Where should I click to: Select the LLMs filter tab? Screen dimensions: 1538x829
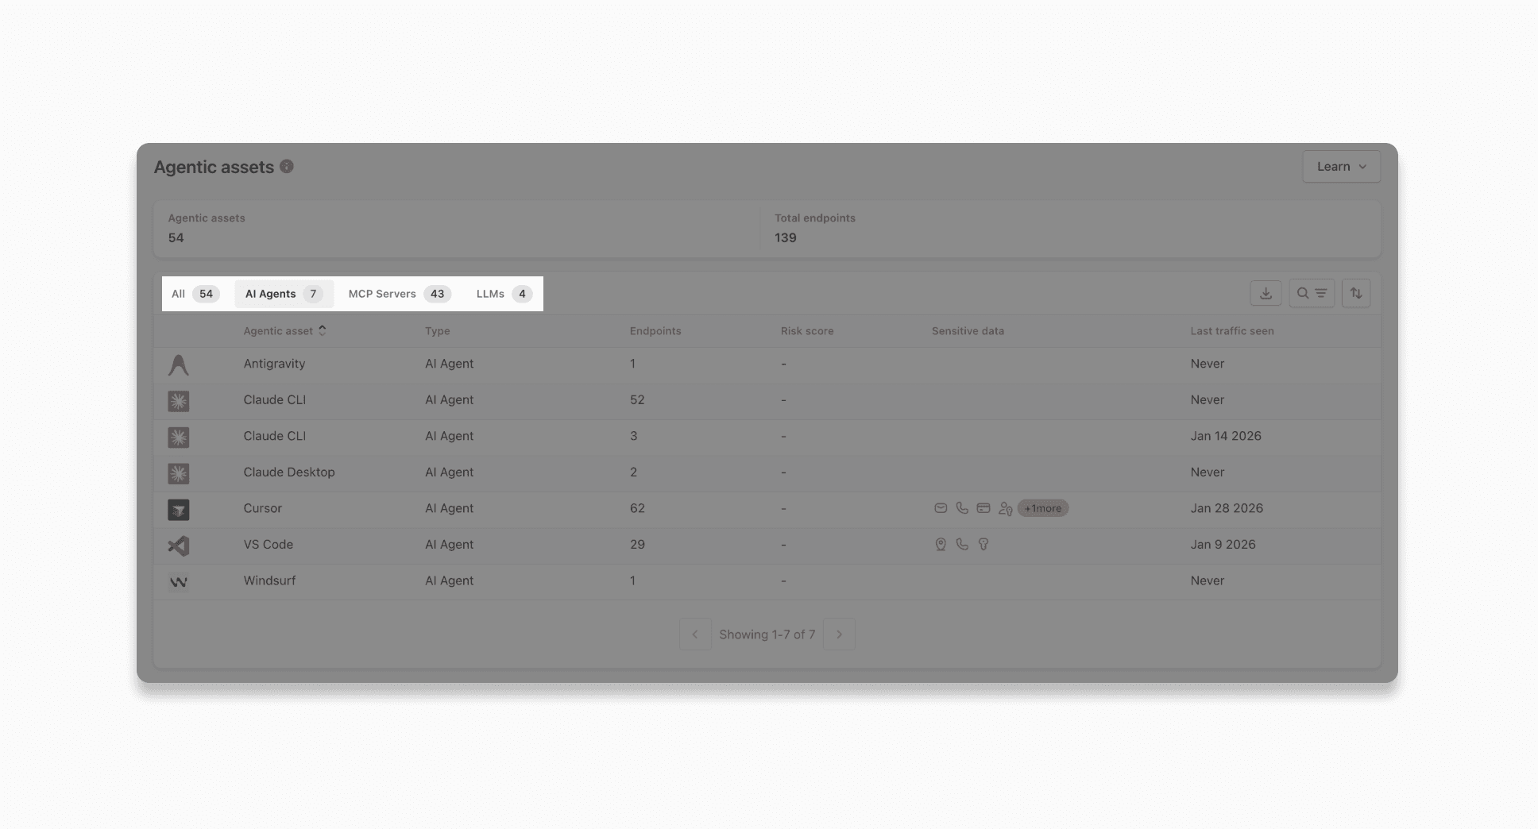pos(500,294)
